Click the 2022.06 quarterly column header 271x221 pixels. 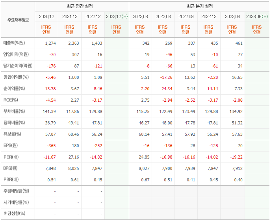[x=163, y=16]
